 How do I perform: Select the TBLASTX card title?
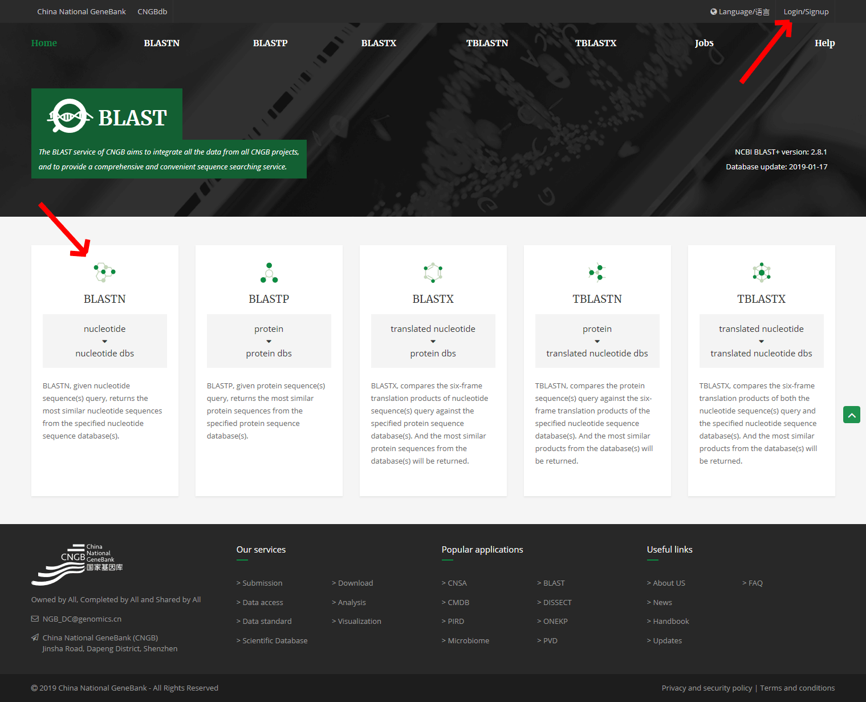[762, 299]
